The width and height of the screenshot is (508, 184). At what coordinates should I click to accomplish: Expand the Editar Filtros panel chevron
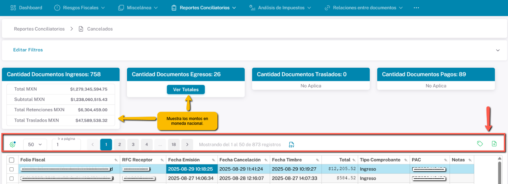pos(498,50)
